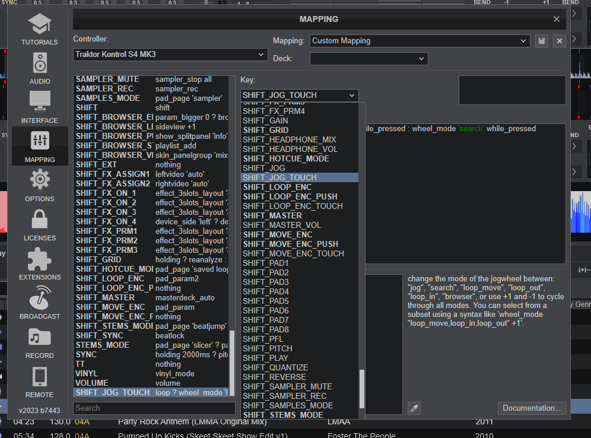Pick SHIFT_PAD5 in the Key dropdown list

299,301
